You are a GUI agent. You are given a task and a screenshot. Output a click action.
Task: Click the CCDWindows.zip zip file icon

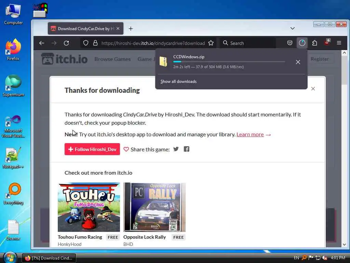point(163,62)
